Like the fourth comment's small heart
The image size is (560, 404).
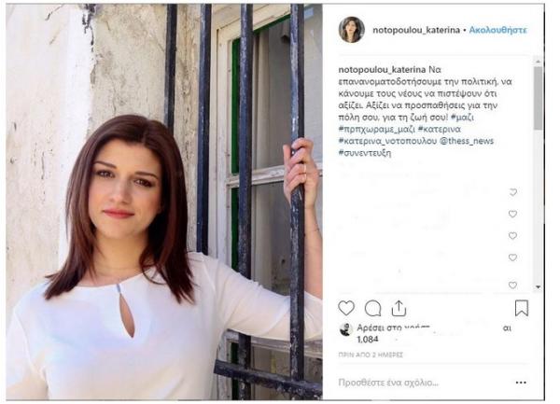coord(512,258)
